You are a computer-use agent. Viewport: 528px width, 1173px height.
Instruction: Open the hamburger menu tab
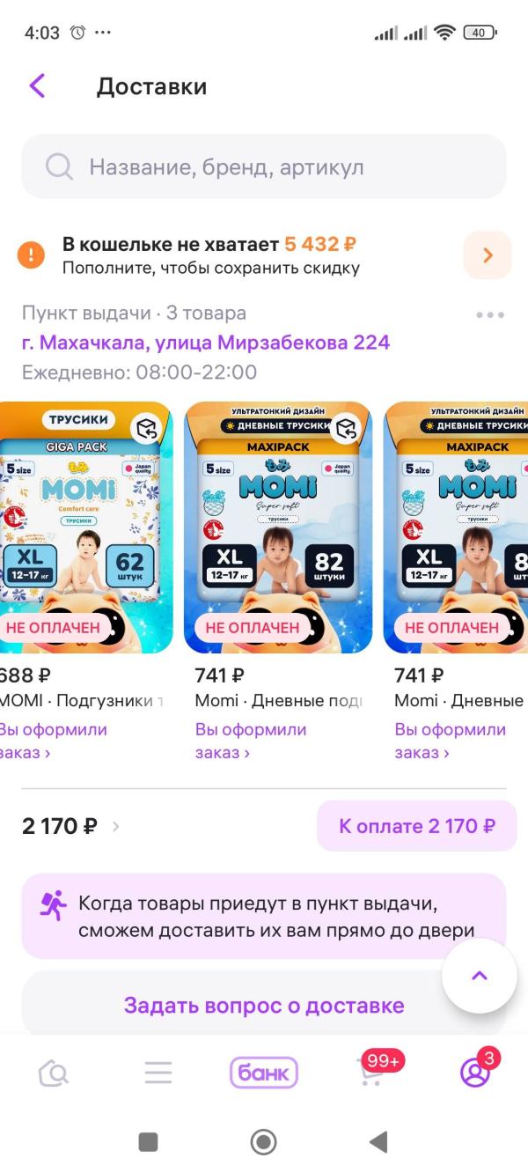[x=158, y=1073]
